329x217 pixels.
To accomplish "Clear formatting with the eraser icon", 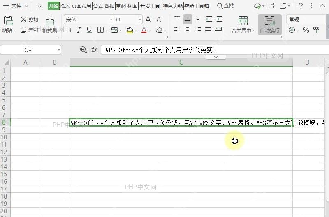I will [x=159, y=30].
